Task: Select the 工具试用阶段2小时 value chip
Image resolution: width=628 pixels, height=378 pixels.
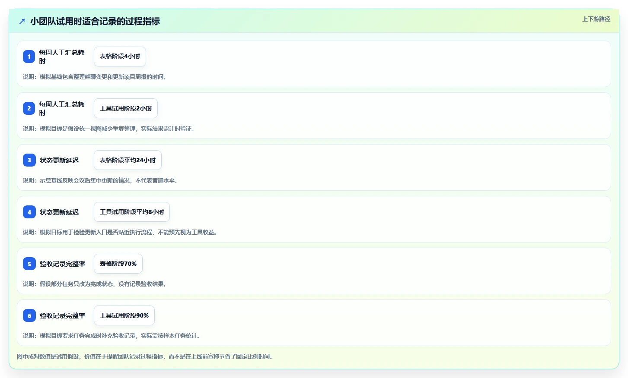Action: click(126, 108)
